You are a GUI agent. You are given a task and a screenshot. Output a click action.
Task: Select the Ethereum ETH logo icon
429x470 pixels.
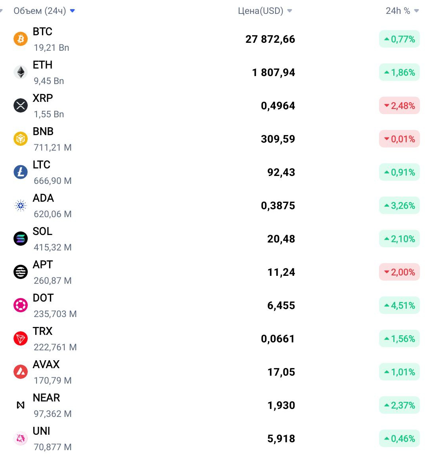pyautogui.click(x=21, y=72)
